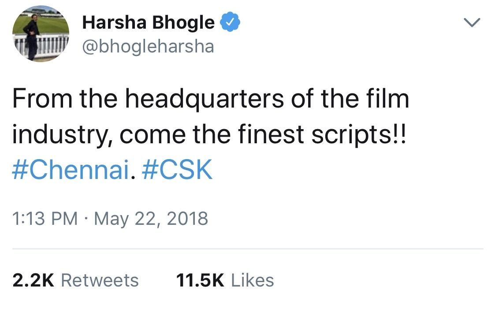Click the 2.2K retweet count number
The height and width of the screenshot is (309, 491).
[33, 280]
